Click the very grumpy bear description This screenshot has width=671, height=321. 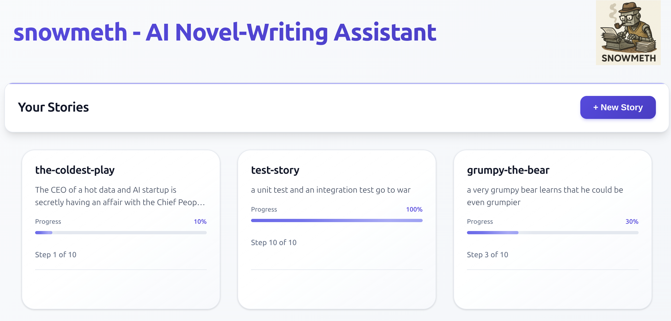[x=545, y=196]
